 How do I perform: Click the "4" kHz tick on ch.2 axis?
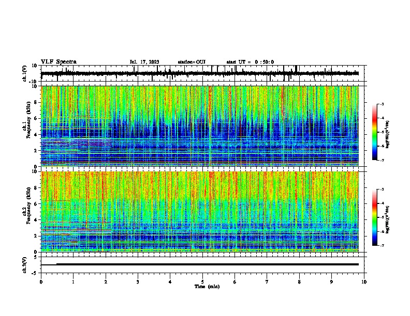(36, 220)
